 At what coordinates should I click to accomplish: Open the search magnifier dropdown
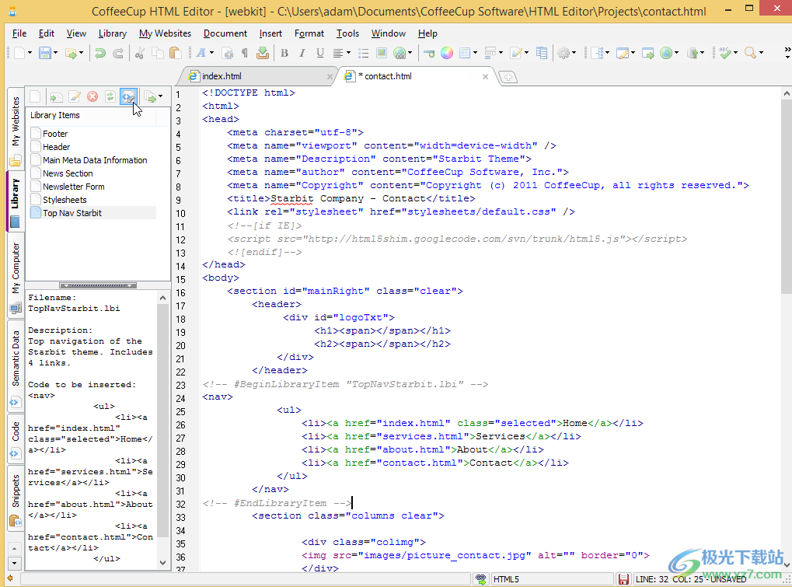click(x=761, y=53)
